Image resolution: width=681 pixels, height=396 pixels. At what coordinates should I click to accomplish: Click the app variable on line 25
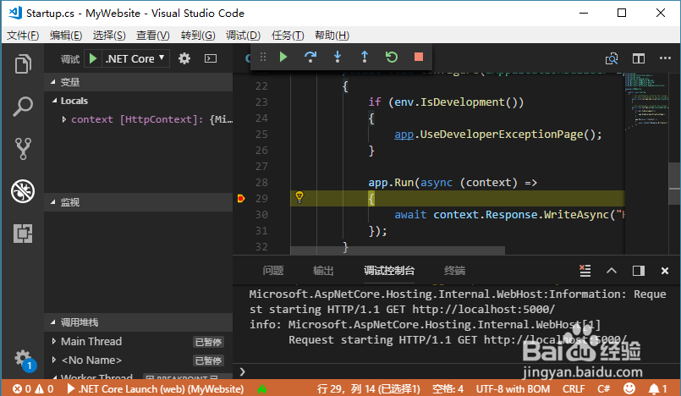click(404, 135)
